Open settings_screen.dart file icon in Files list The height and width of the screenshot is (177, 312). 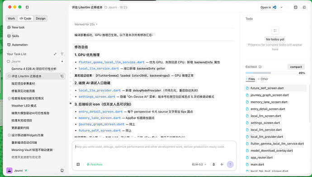click(x=247, y=123)
